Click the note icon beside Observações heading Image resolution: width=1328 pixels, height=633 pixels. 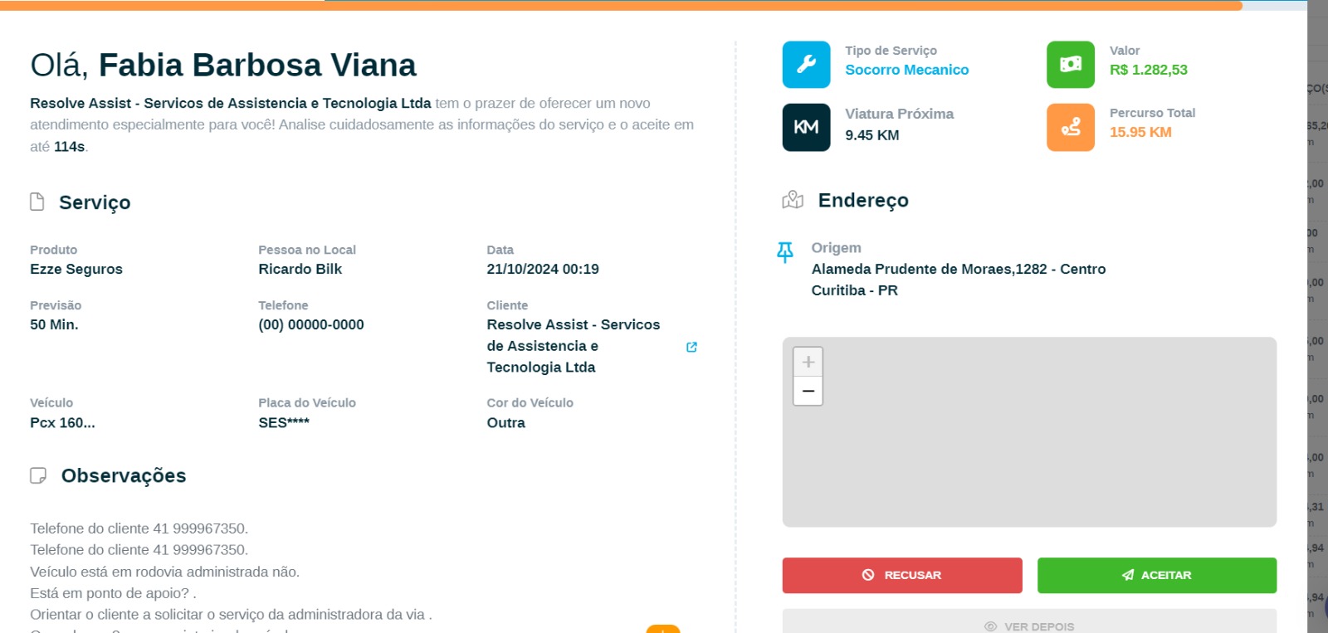(x=38, y=475)
